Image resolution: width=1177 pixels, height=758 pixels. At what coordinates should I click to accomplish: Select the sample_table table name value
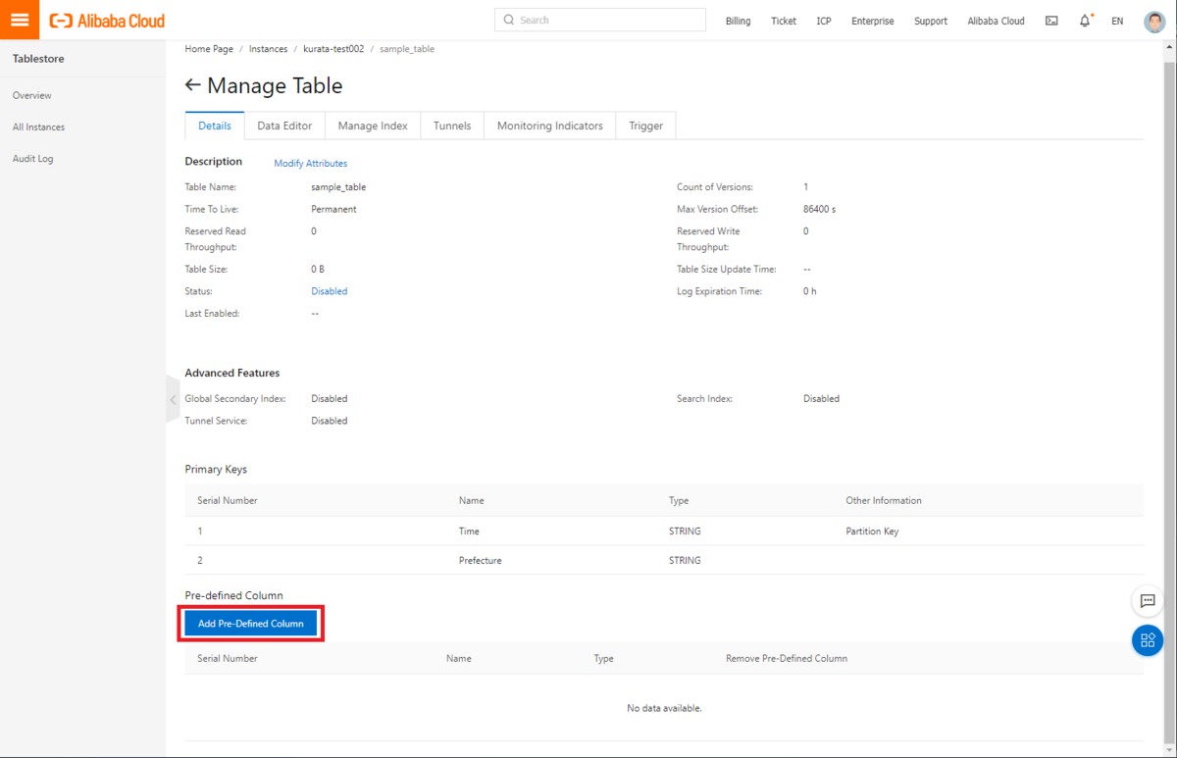pos(338,186)
